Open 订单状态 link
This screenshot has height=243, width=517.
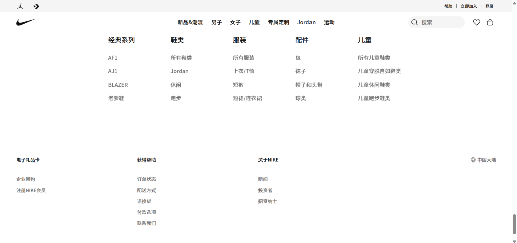click(x=146, y=179)
